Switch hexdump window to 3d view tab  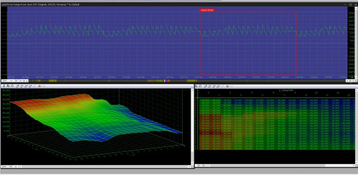click(16, 81)
